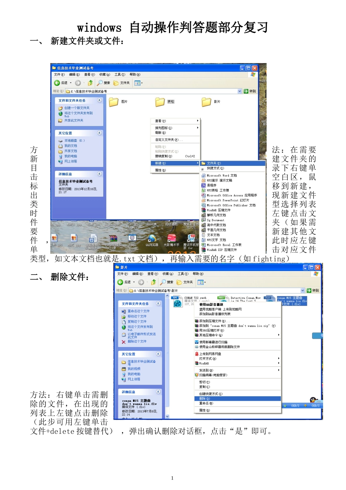Choose 使用新毒霸进行扫描 from the file context menu
The height and width of the screenshot is (490, 346).
click(237, 342)
